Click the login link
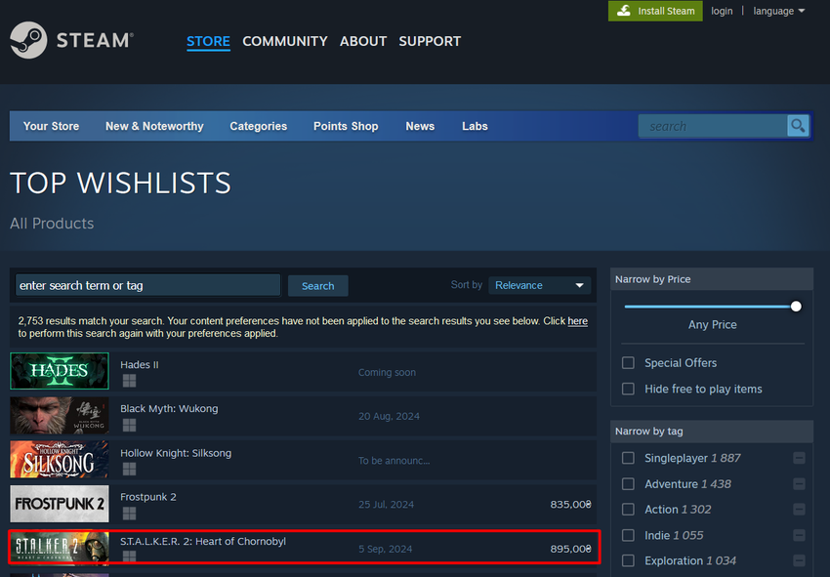 click(722, 11)
